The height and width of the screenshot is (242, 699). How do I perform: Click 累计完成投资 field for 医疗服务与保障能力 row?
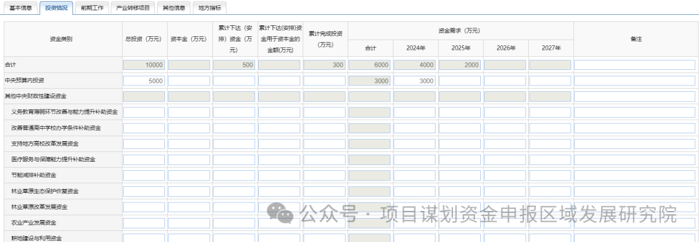point(324,160)
